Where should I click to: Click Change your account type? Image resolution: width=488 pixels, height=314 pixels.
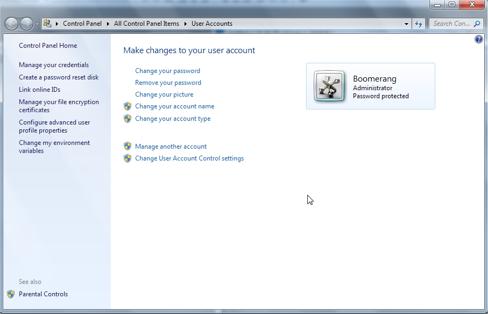pyautogui.click(x=173, y=119)
